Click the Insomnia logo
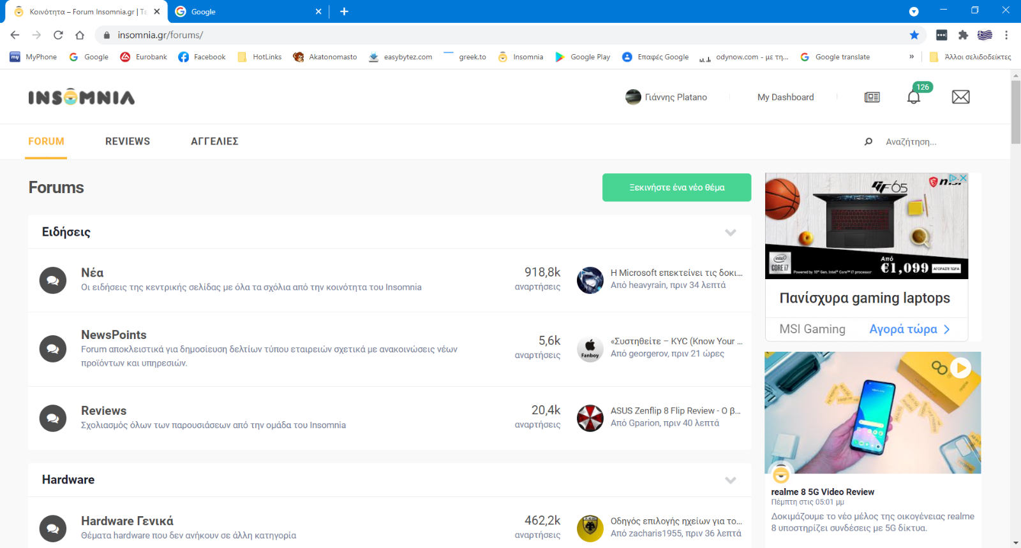Screen dimensions: 1021x548 [x=81, y=97]
